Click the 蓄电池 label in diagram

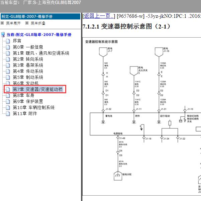click(109, 116)
